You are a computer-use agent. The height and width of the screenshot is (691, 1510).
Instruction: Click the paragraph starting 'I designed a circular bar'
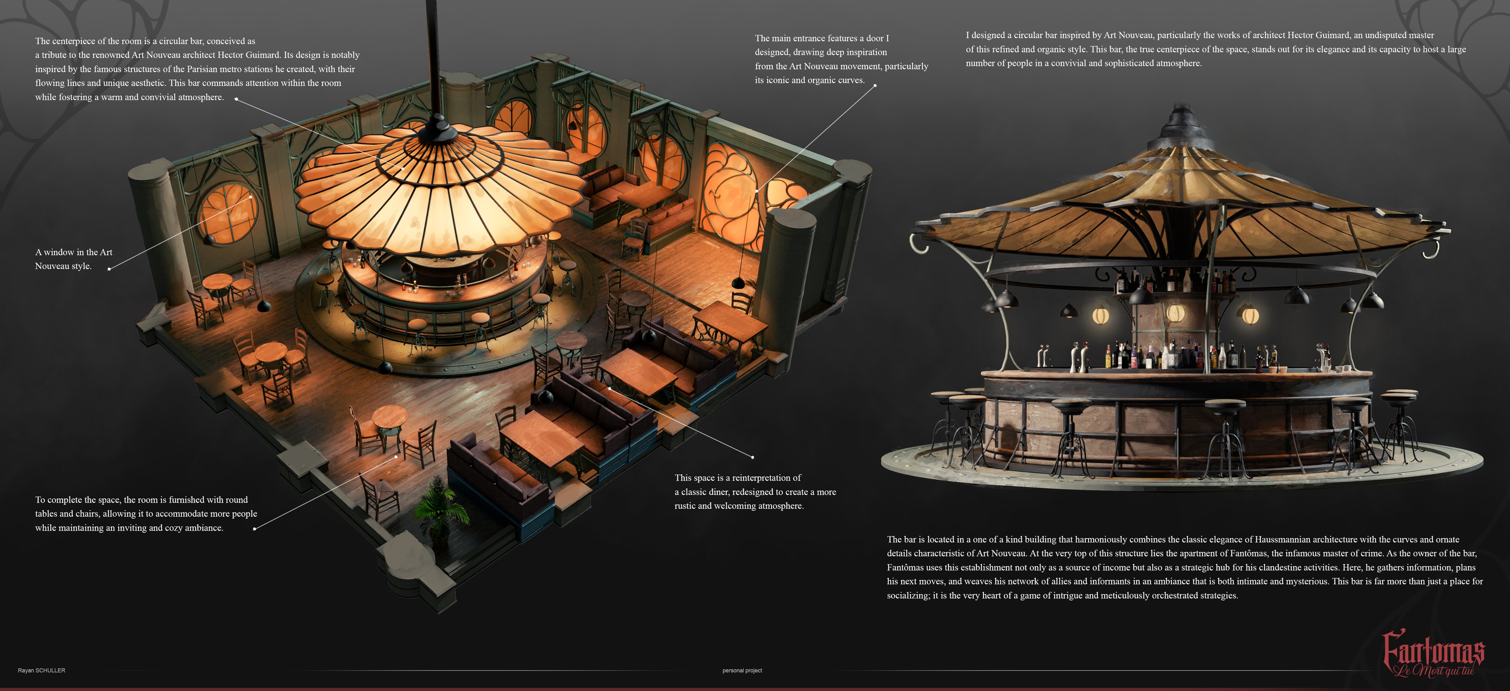pyautogui.click(x=1216, y=49)
